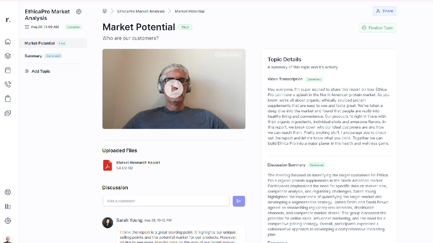Open settings gear at sidebar bottom
Image resolution: width=433 pixels, height=243 pixels.
[x=8, y=221]
